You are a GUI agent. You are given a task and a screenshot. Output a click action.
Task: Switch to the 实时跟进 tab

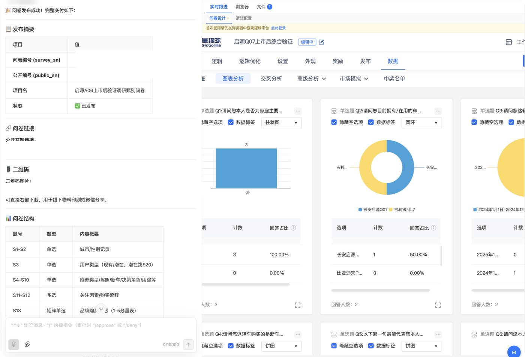point(219,7)
